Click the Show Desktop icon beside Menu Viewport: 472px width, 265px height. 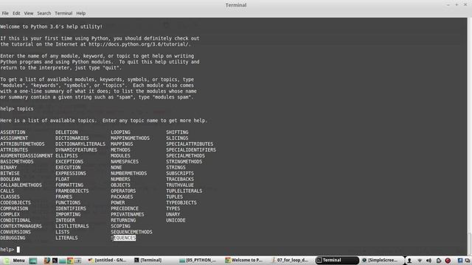pos(33,261)
